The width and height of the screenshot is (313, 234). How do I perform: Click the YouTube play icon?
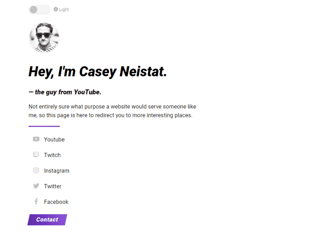tap(36, 139)
